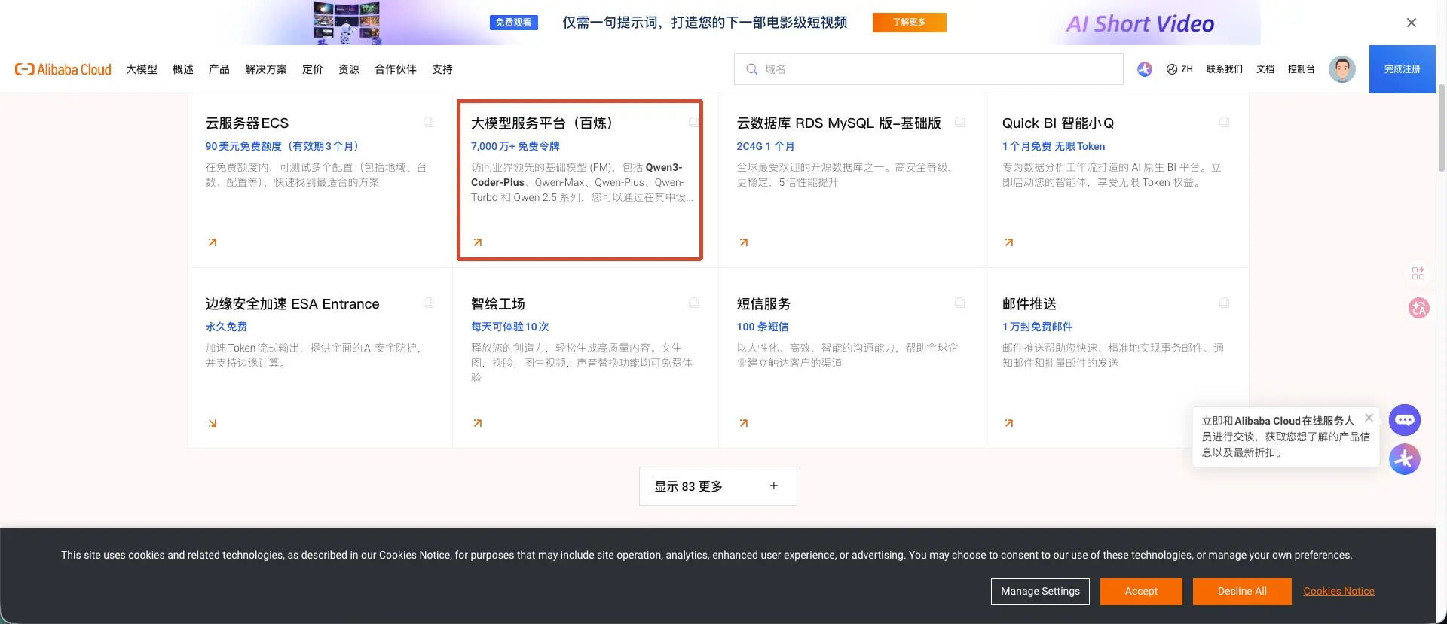The image size is (1447, 624).
Task: Accept cookies with the Accept button
Action: [x=1141, y=592]
